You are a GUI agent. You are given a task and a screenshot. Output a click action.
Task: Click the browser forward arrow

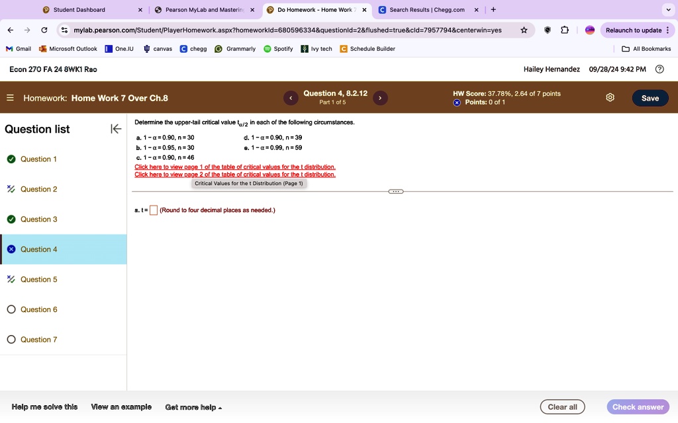27,30
